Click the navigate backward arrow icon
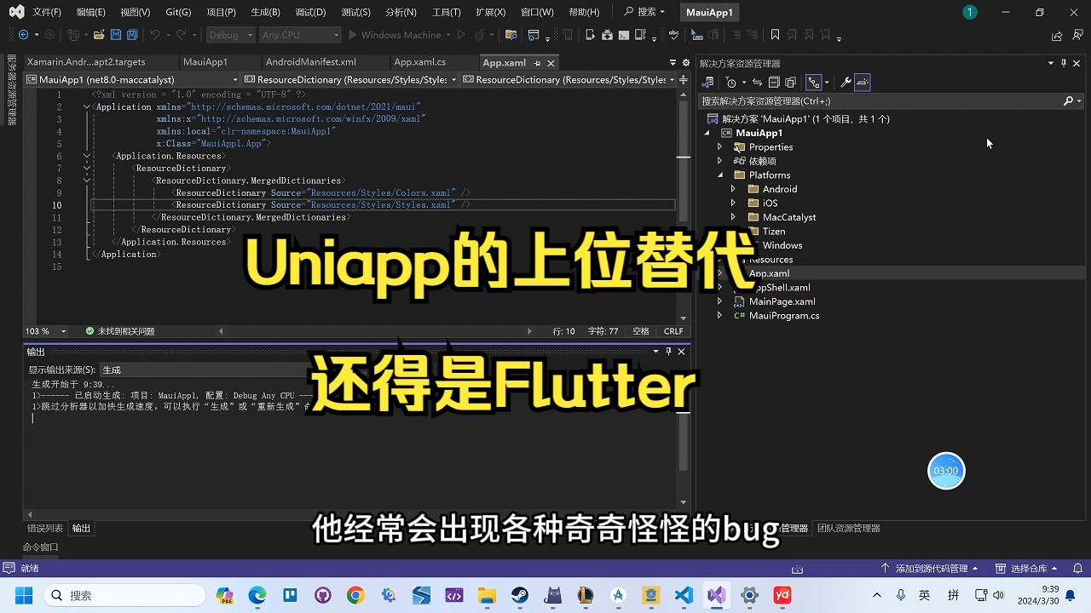Screen dimensions: 1091x613 23,35
